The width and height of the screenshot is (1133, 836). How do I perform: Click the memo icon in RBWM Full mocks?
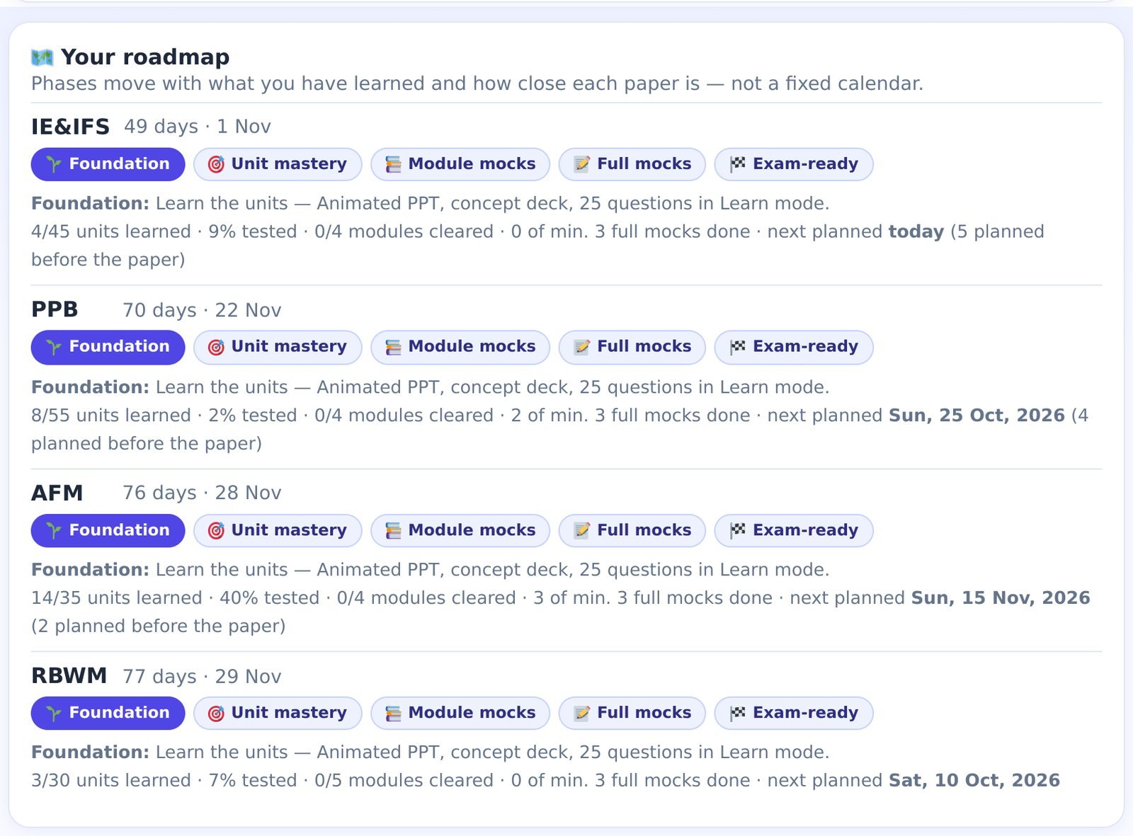click(582, 713)
